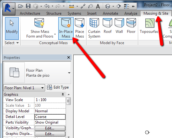Undo the last action
Viewport: 172px width, 138px height.
47,6
